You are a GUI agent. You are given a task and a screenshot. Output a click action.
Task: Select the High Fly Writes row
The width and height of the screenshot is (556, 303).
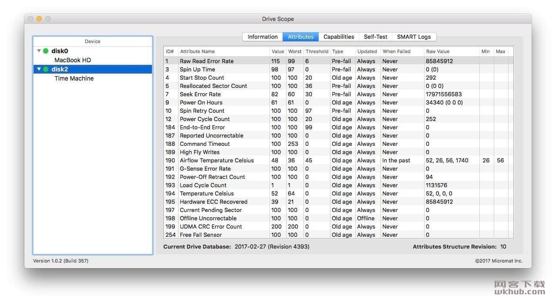click(338, 152)
